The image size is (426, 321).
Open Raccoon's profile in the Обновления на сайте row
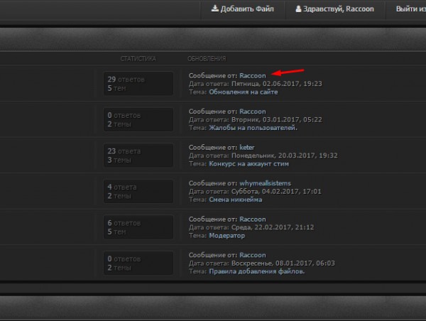[x=252, y=75]
